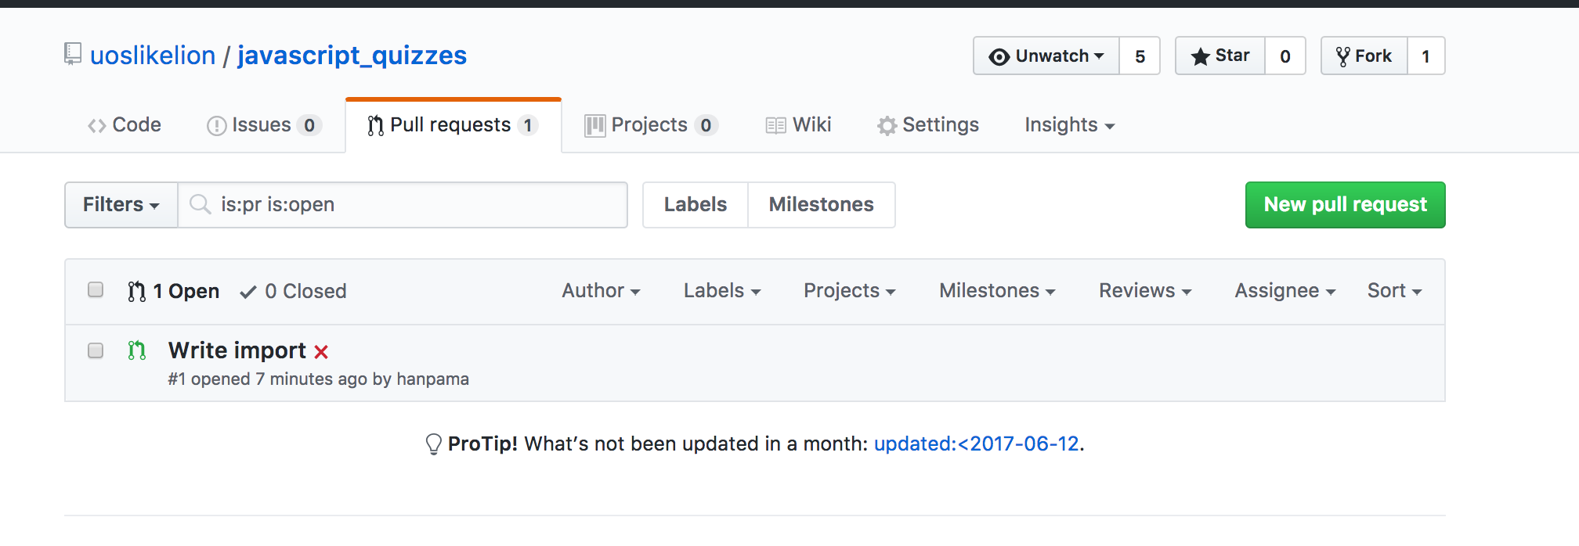This screenshot has height=546, width=1579.
Task: Toggle the select-all pull requests checkbox
Action: coord(96,290)
